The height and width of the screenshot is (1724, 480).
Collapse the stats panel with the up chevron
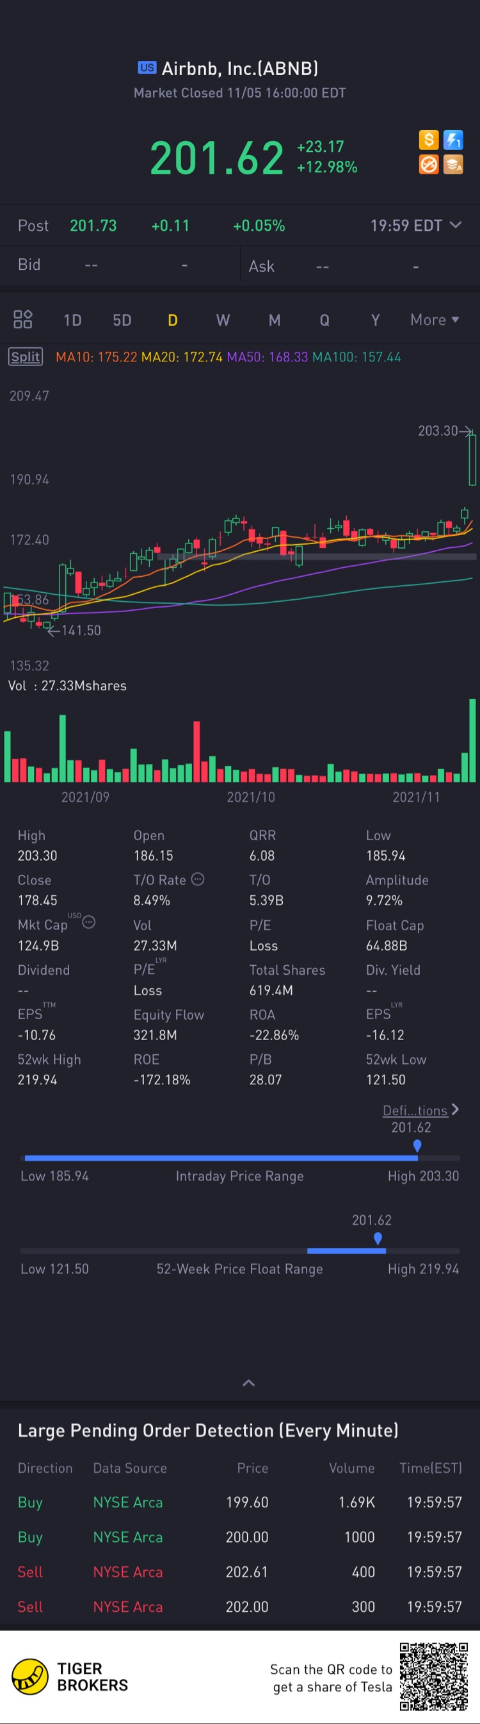pos(248,1383)
